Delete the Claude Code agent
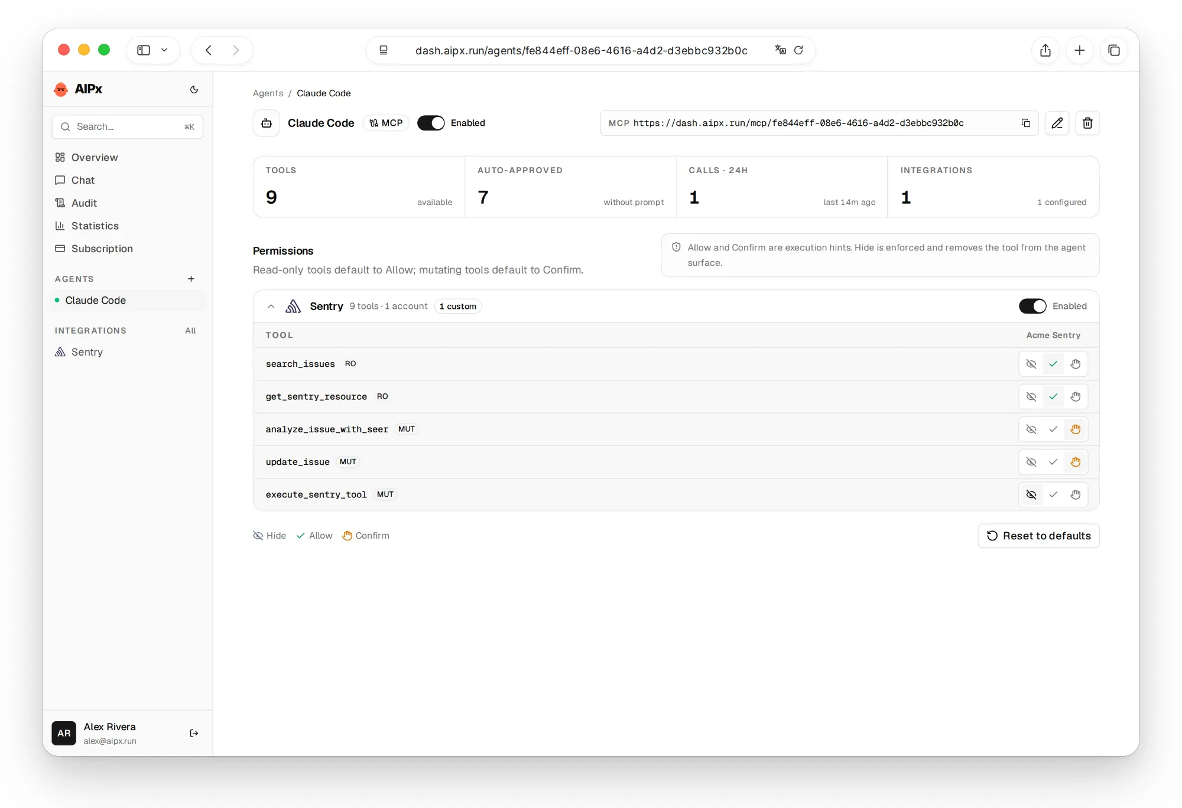 pos(1087,123)
